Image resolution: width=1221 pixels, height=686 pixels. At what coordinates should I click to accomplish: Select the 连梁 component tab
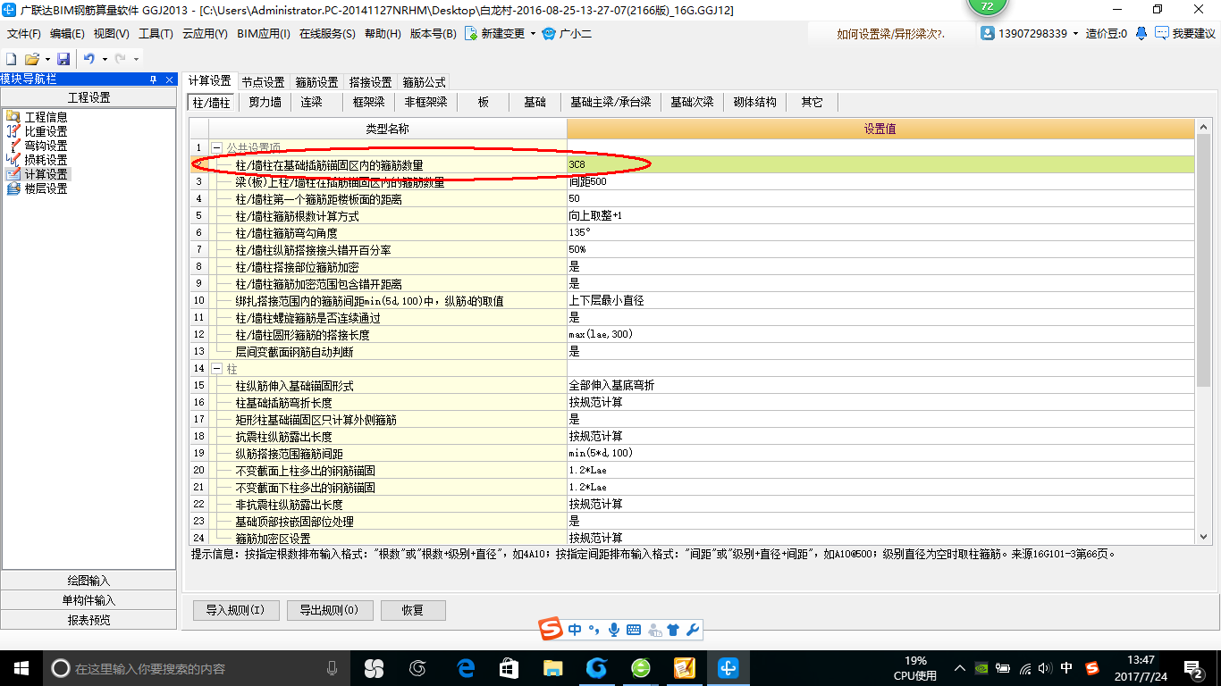311,102
